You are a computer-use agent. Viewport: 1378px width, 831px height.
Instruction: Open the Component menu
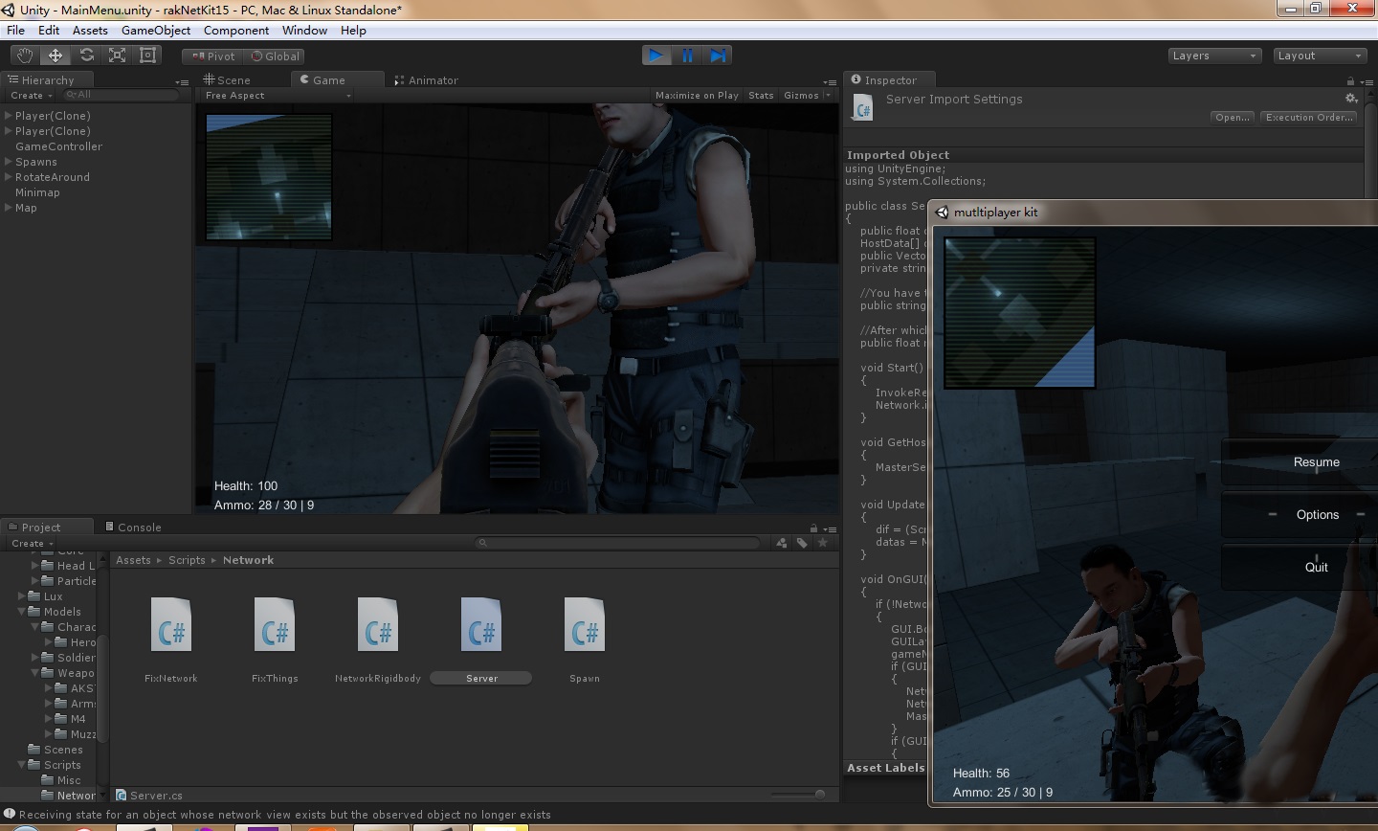236,30
